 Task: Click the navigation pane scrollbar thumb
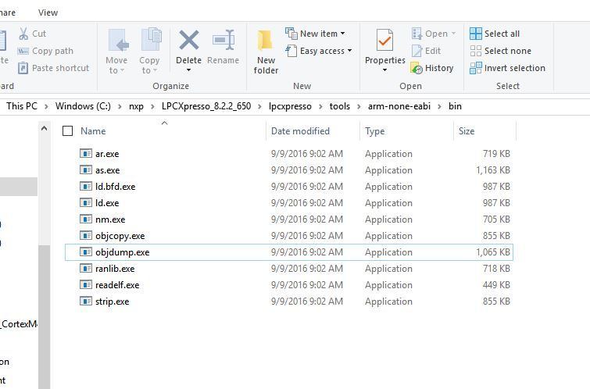pyautogui.click(x=44, y=317)
